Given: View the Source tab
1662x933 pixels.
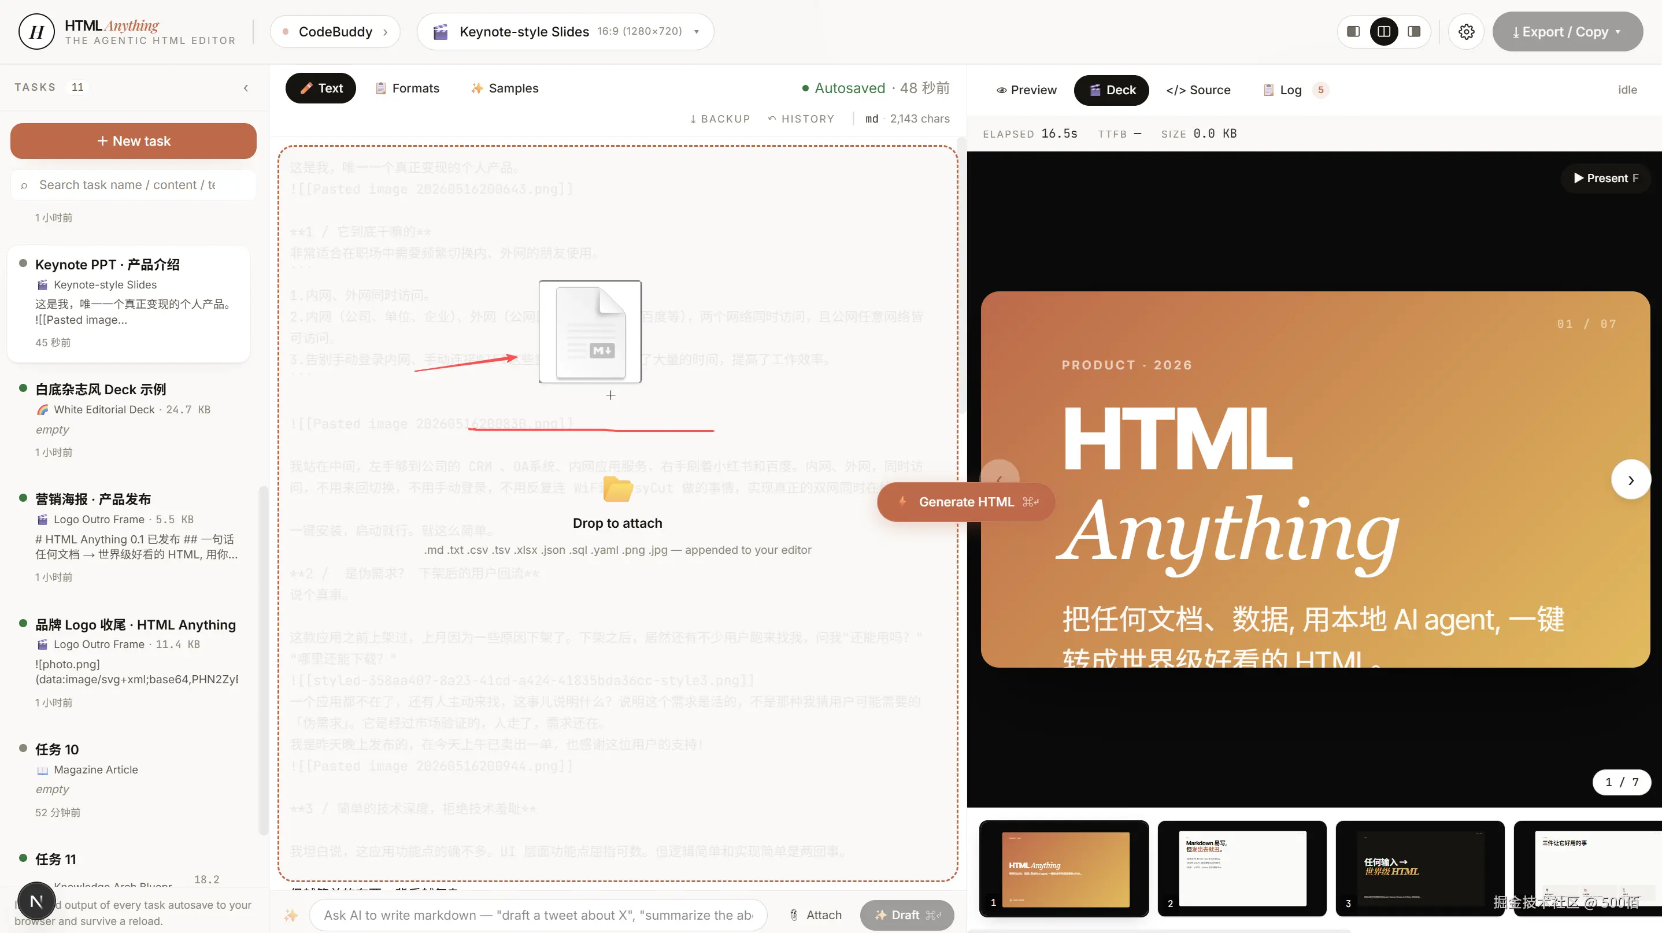Looking at the screenshot, I should (1198, 90).
